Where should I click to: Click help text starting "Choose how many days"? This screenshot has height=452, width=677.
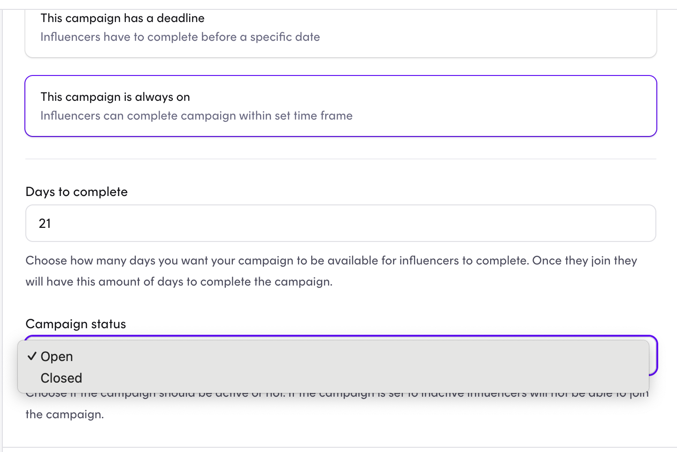point(331,261)
